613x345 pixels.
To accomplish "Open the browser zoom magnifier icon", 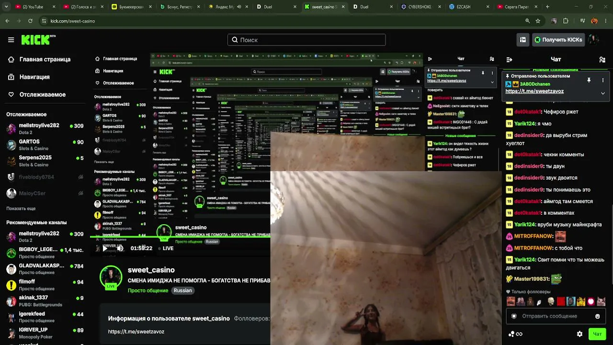I will (527, 21).
